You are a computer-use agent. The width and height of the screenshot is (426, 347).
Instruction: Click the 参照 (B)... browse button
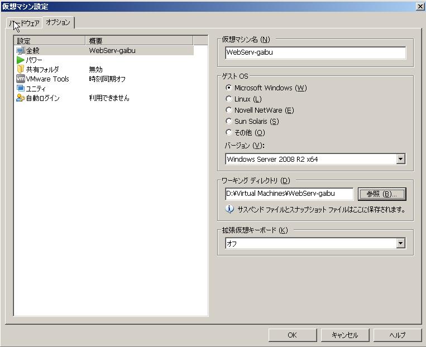382,194
